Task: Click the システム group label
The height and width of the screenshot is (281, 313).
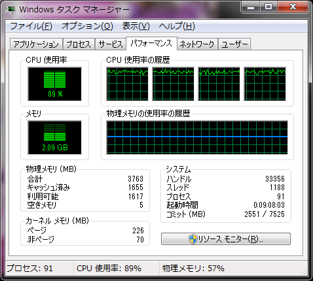Action: (x=178, y=169)
